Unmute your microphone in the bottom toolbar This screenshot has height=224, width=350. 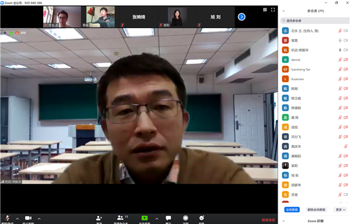coord(8,218)
